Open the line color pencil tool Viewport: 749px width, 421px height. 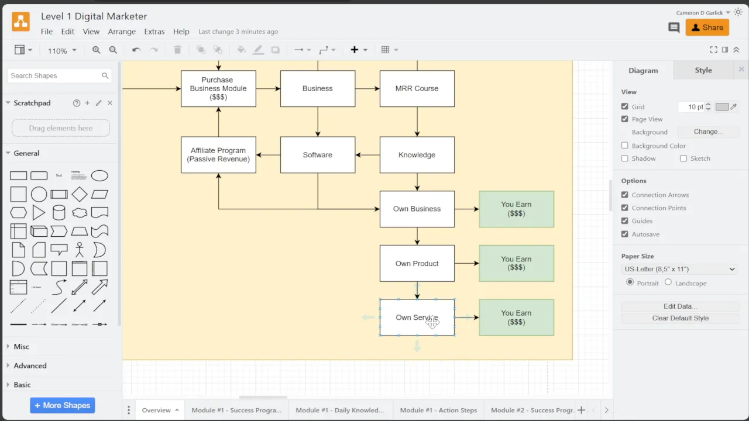258,50
